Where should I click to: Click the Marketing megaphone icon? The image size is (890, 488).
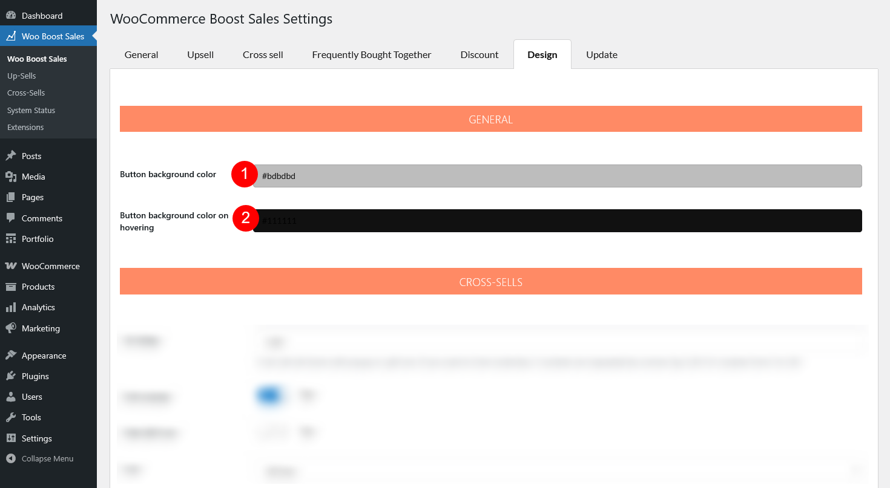click(x=11, y=328)
